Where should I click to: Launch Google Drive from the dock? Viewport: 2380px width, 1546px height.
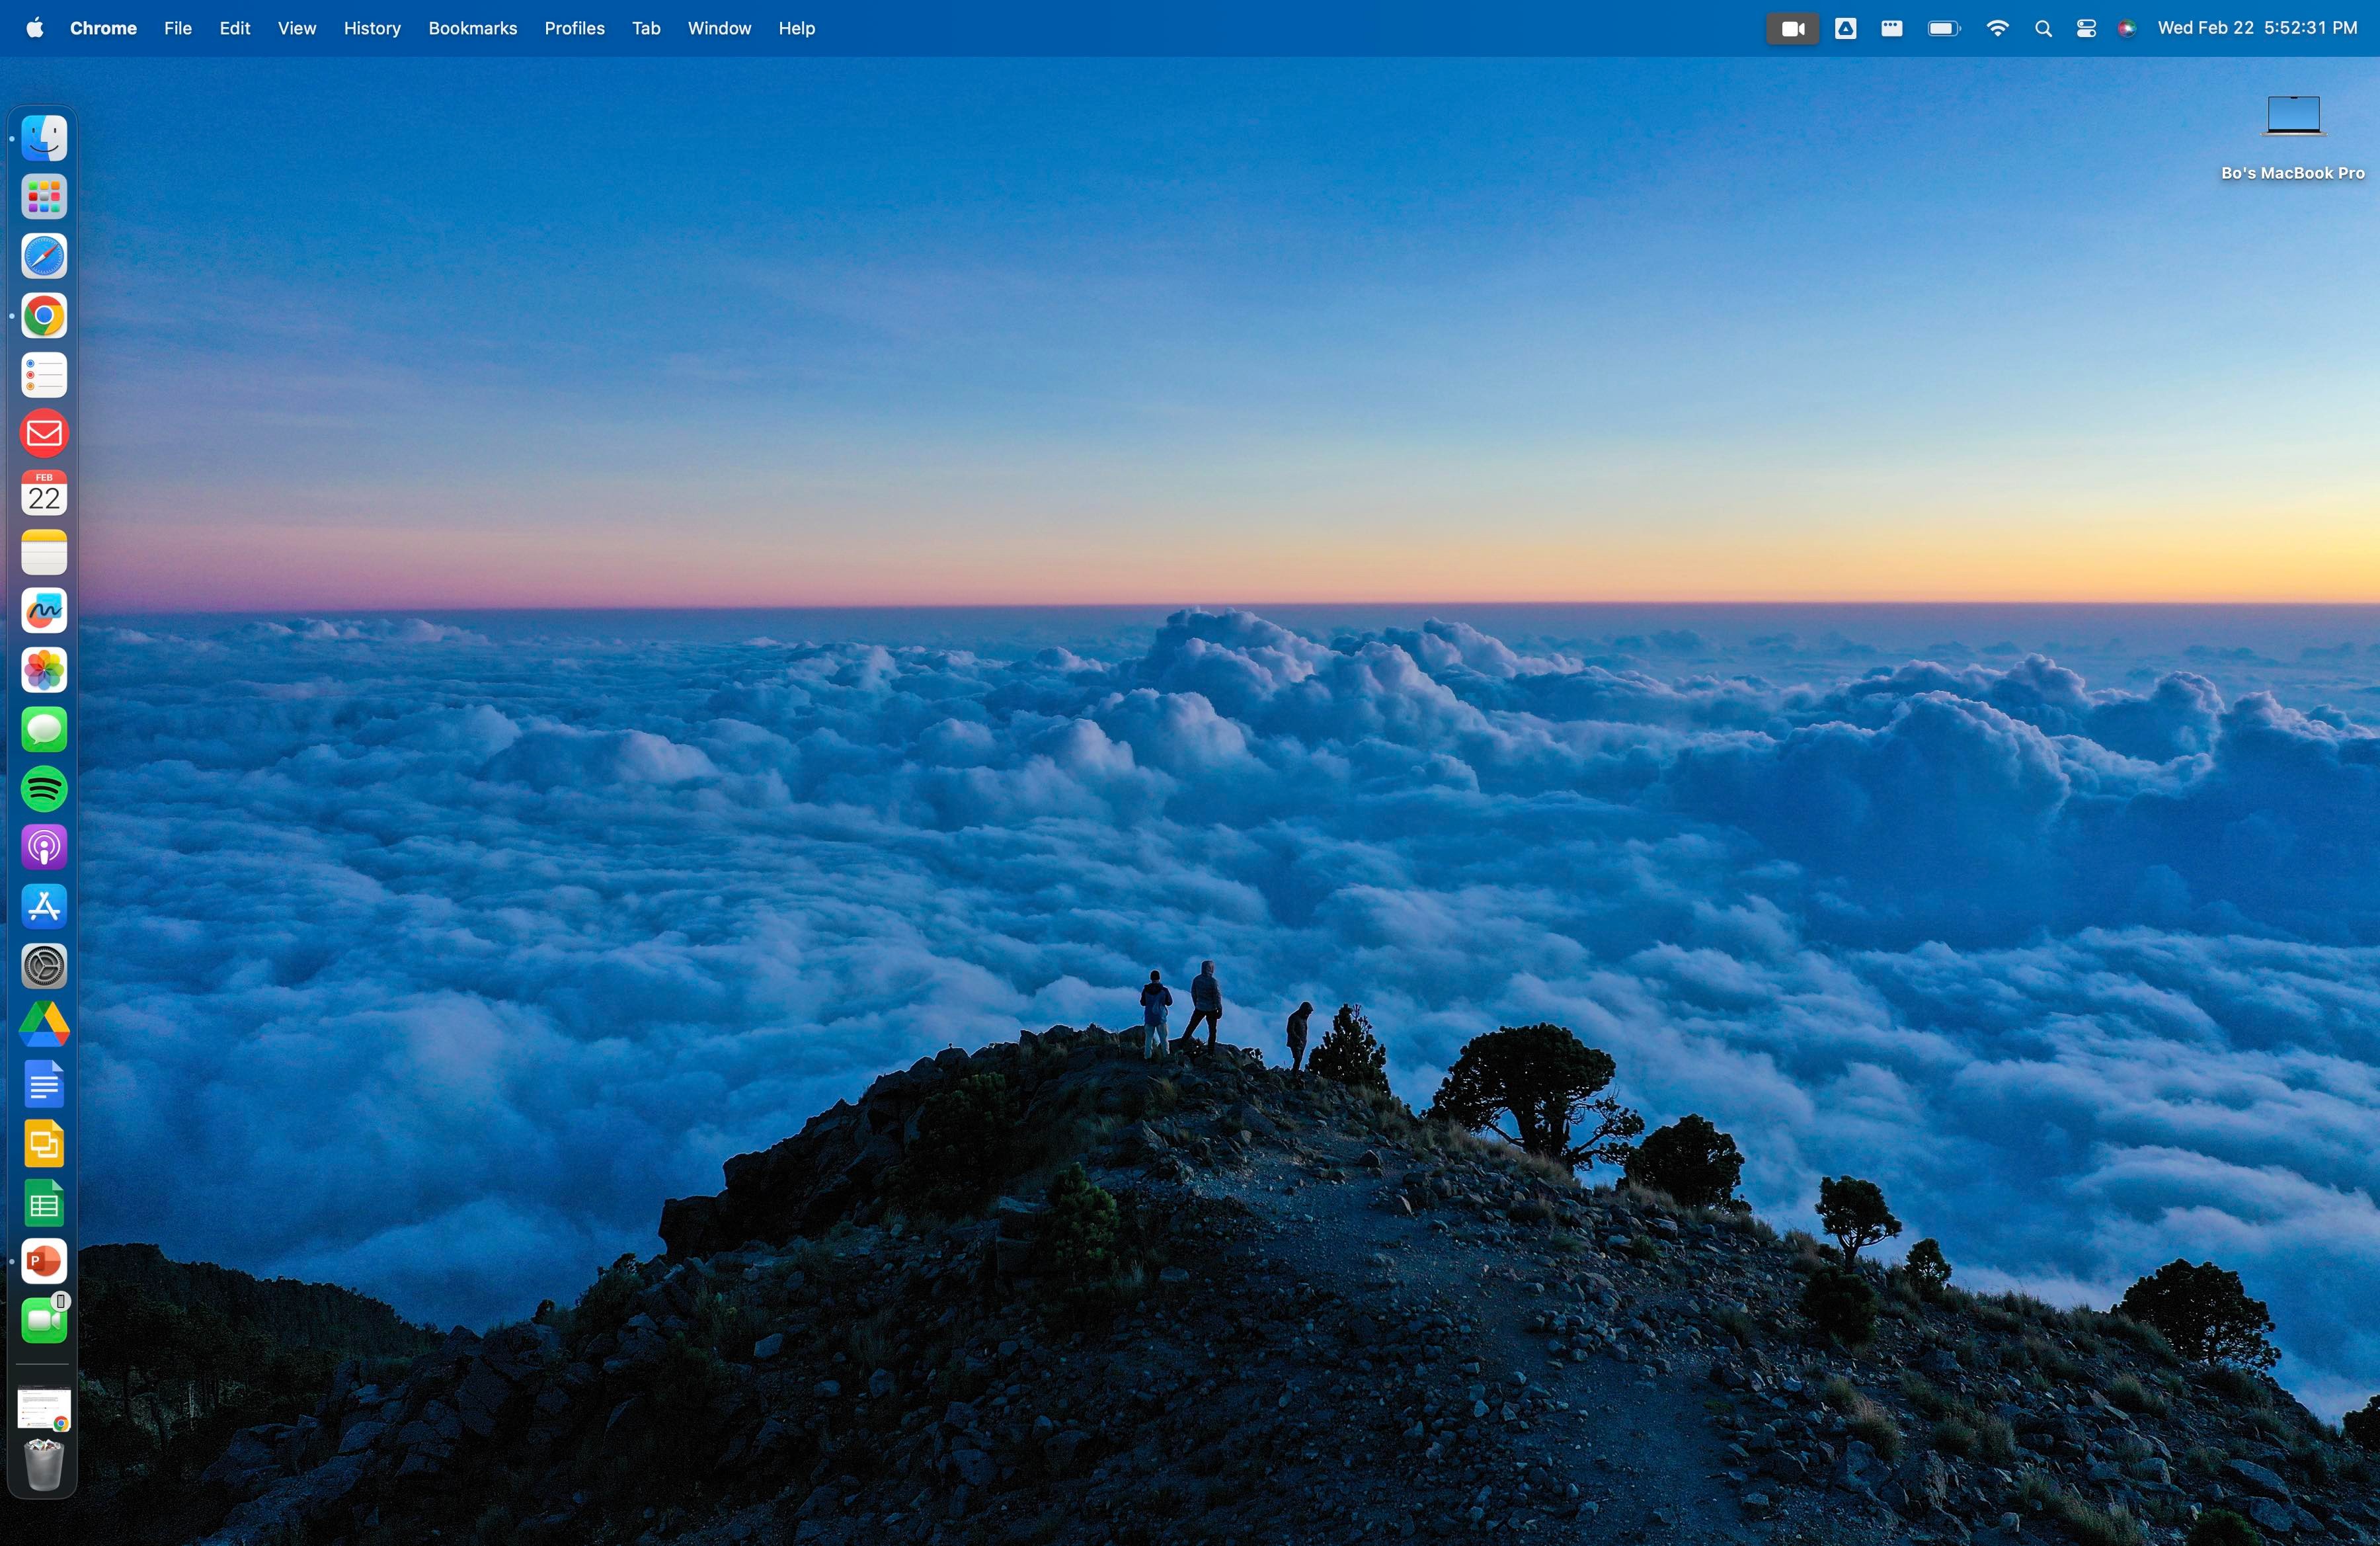(x=44, y=1025)
